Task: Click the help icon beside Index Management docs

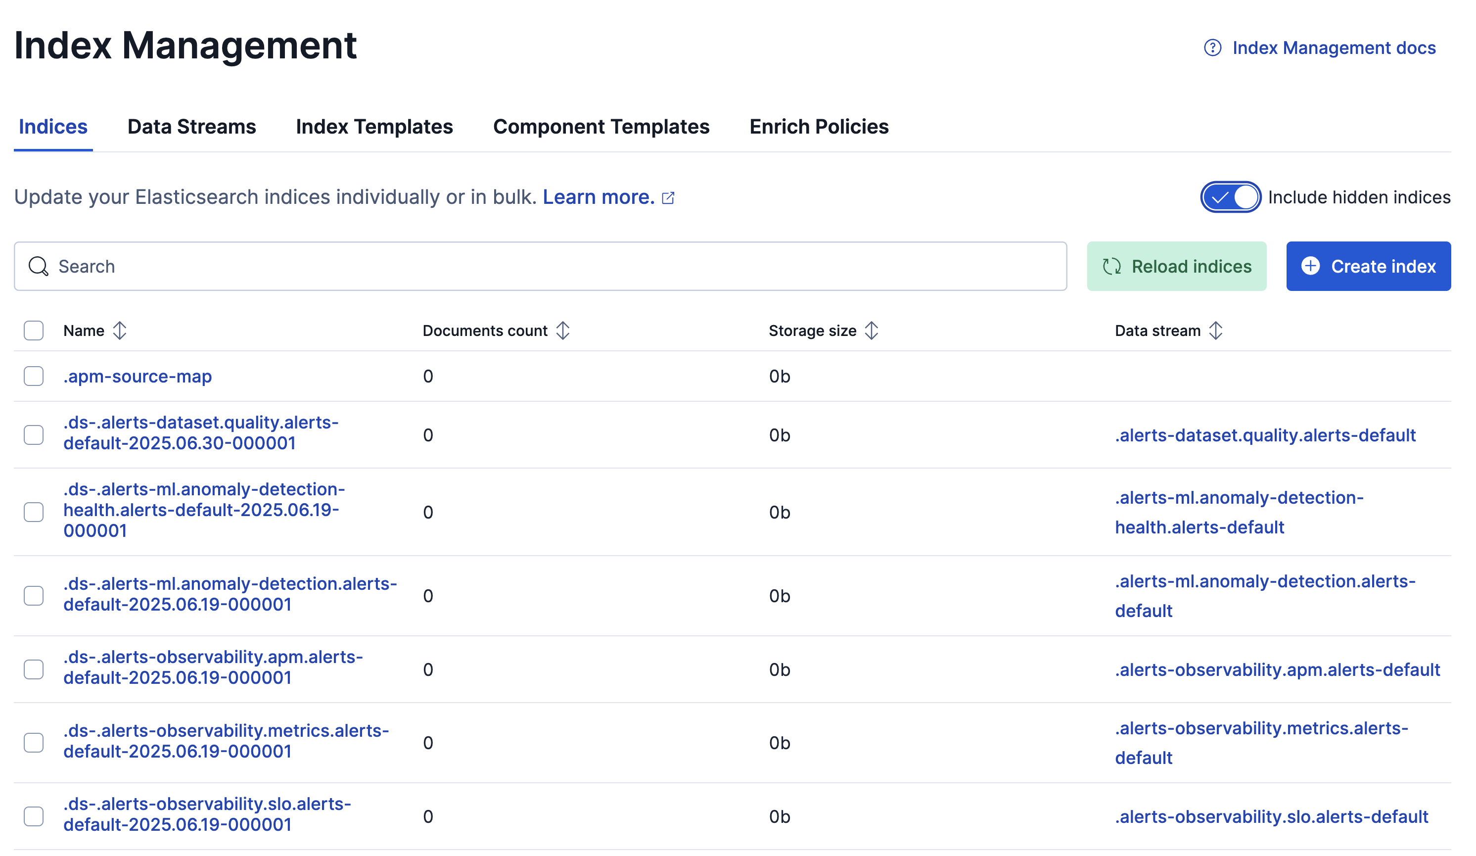Action: 1212,48
